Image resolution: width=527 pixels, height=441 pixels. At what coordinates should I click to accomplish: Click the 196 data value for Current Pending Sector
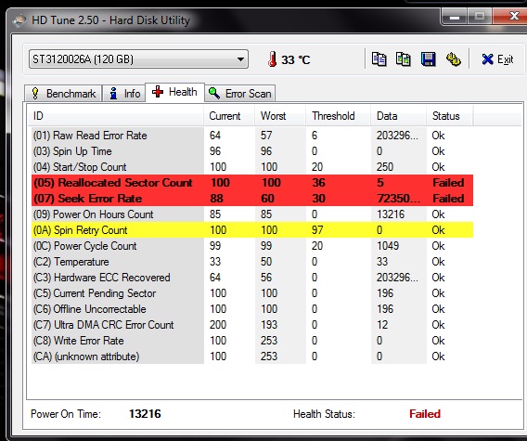[385, 293]
